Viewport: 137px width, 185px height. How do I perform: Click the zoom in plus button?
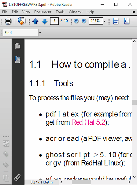point(84,21)
